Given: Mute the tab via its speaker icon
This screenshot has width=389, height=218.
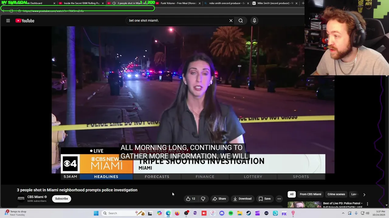Looking at the screenshot, I should (x=114, y=3).
